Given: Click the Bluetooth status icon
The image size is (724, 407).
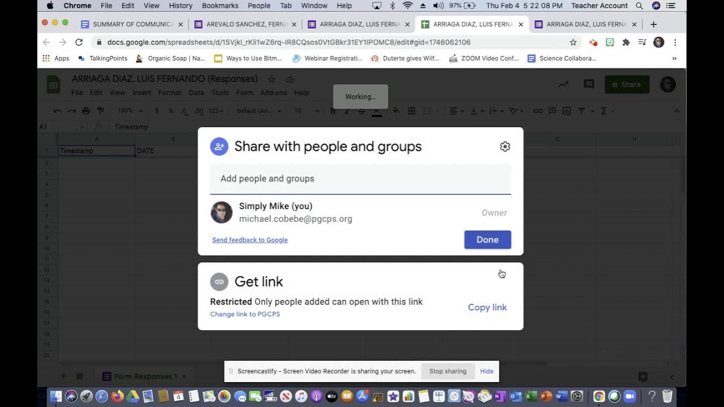Looking at the screenshot, I should click(393, 6).
